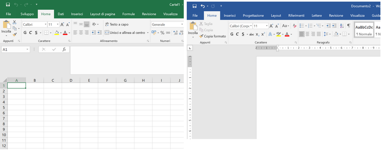The width and height of the screenshot is (385, 150).
Task: Open the Excel Name Box A1 dropdown
Action: coord(28,49)
